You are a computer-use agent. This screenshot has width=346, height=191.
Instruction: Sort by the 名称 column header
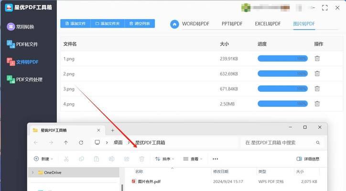pos(139,171)
